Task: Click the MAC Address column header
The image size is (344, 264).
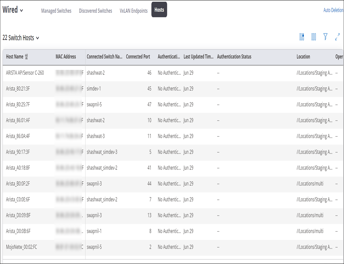Action: pos(66,57)
